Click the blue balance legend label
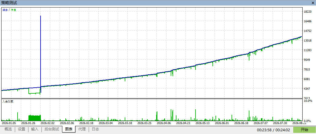The width and height of the screenshot is (316, 134). coord(5,10)
